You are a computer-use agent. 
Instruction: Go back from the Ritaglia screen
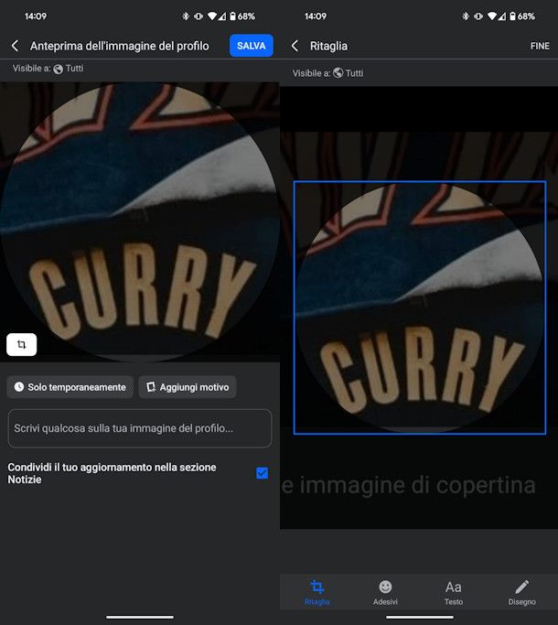(x=295, y=46)
